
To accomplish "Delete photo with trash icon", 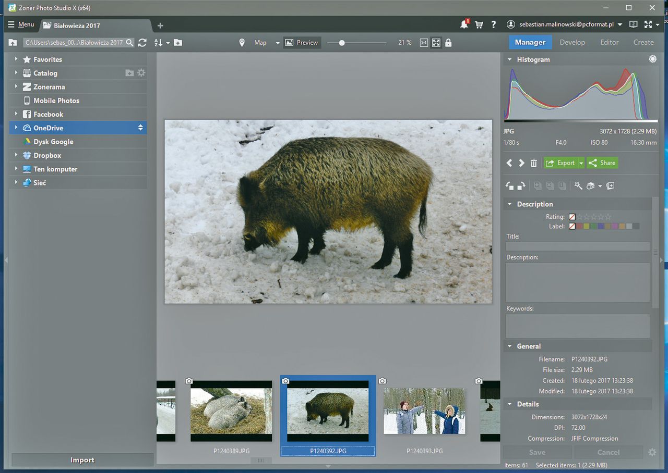I will [x=533, y=163].
